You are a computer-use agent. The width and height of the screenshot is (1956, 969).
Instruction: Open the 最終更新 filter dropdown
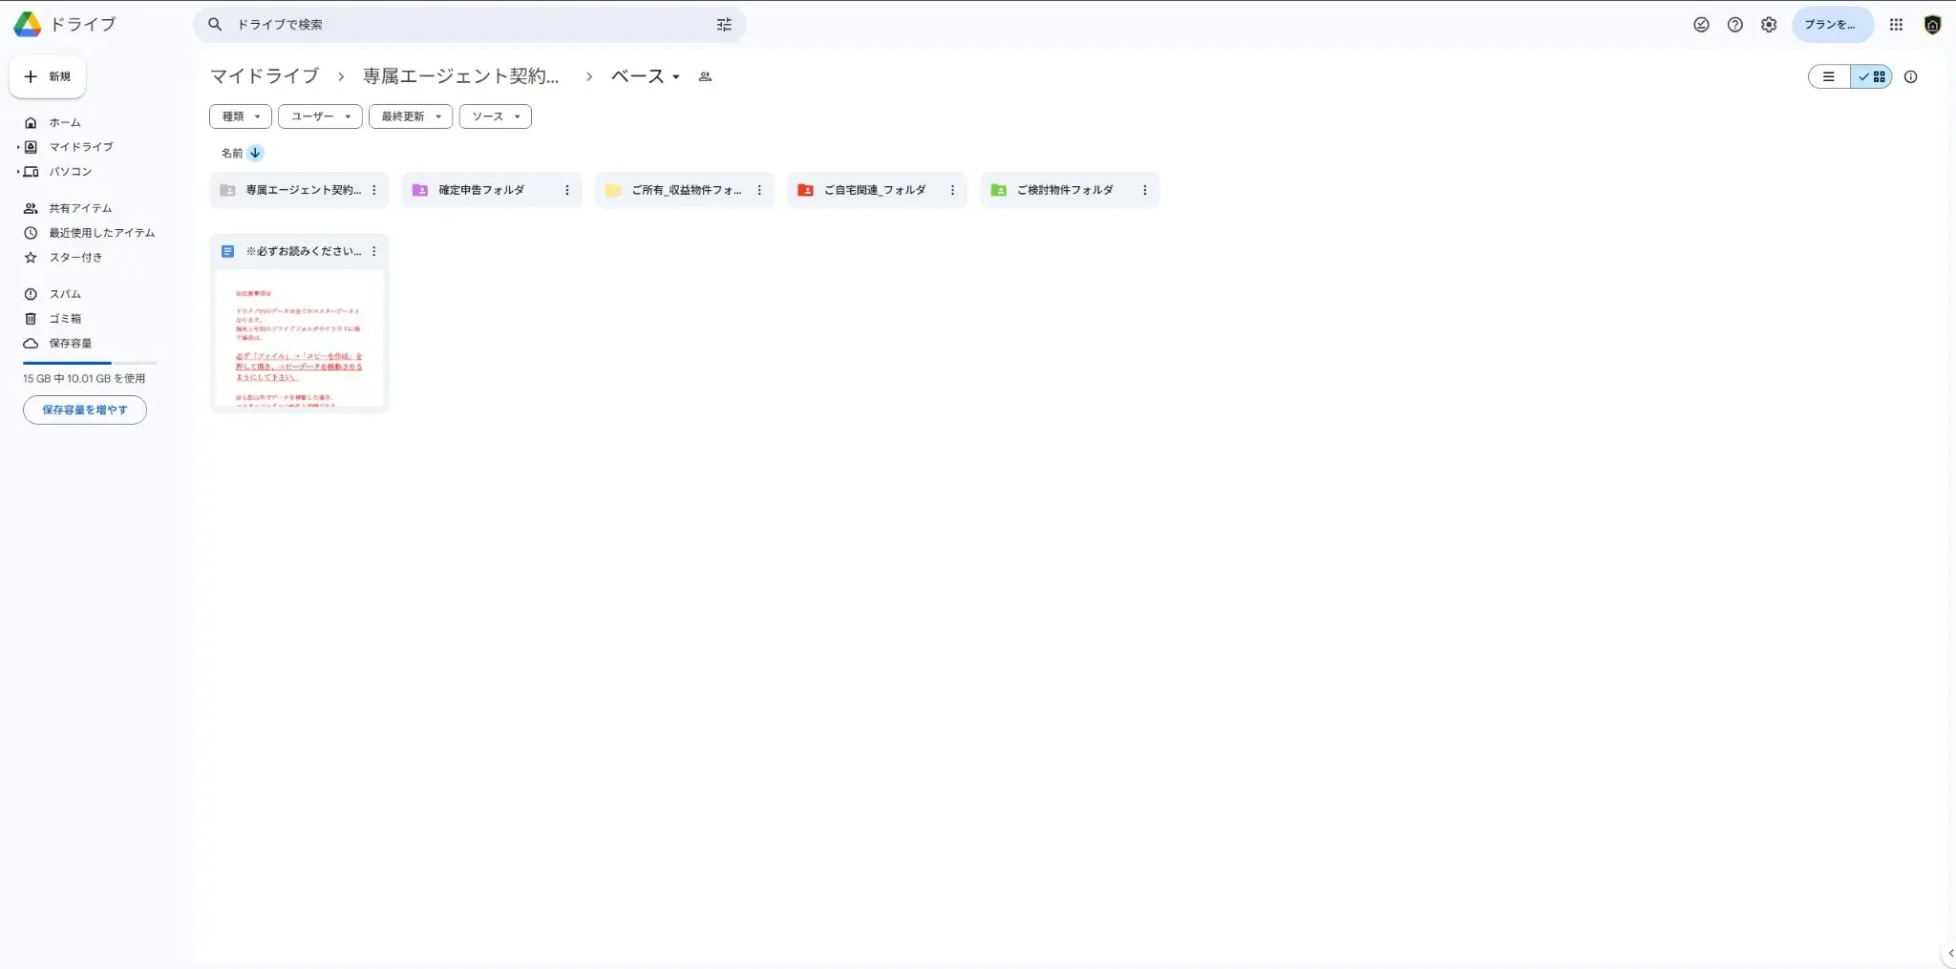pyautogui.click(x=410, y=116)
